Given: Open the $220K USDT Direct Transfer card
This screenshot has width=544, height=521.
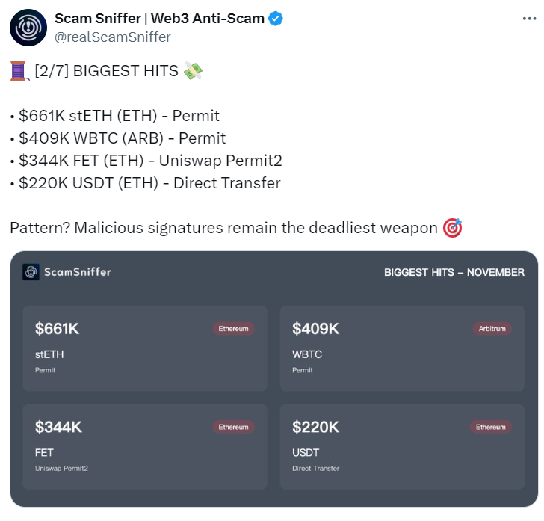Looking at the screenshot, I should tap(402, 447).
